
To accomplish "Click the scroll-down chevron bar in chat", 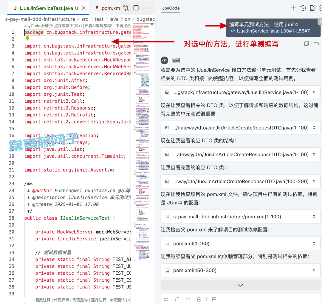I will point(240,285).
